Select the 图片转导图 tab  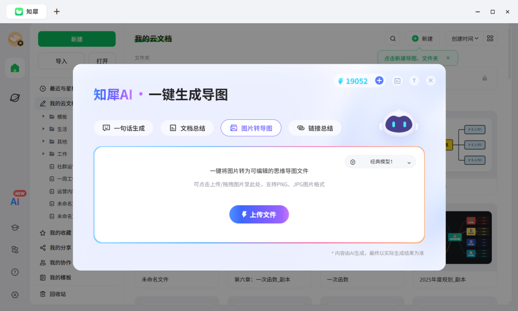click(251, 128)
